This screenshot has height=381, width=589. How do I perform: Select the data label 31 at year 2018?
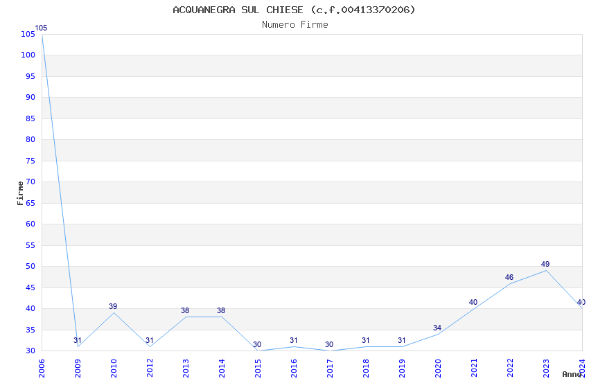[x=366, y=340]
